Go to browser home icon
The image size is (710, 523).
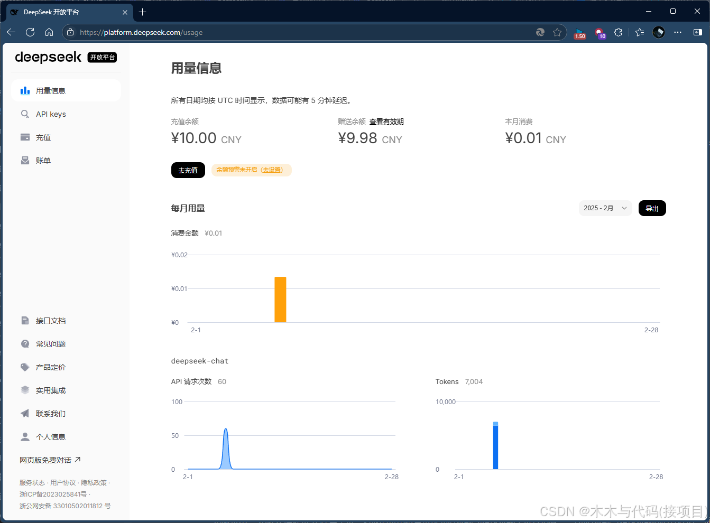49,32
